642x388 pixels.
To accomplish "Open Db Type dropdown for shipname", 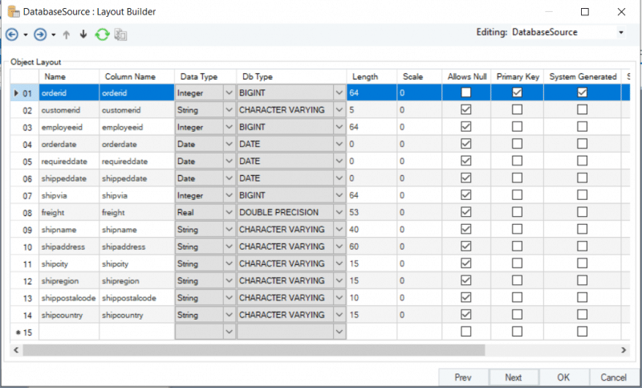I will point(339,229).
